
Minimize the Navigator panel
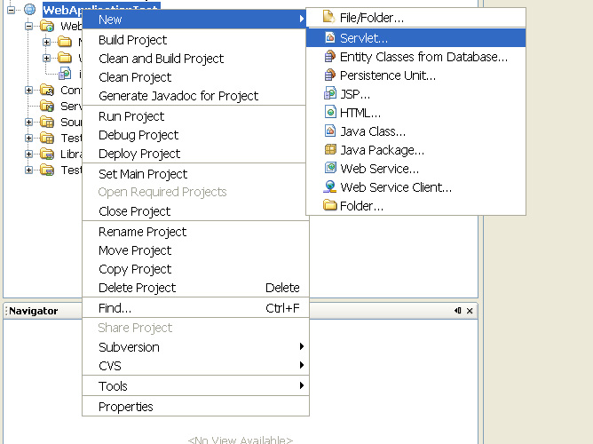458,311
